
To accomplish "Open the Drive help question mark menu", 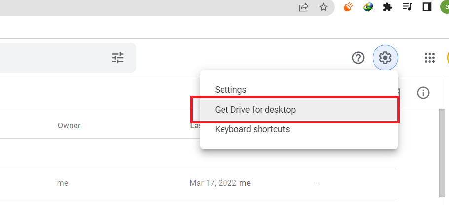I will tap(358, 58).
